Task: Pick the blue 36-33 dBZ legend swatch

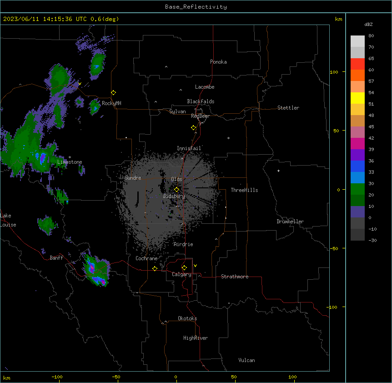Action: coord(357,166)
